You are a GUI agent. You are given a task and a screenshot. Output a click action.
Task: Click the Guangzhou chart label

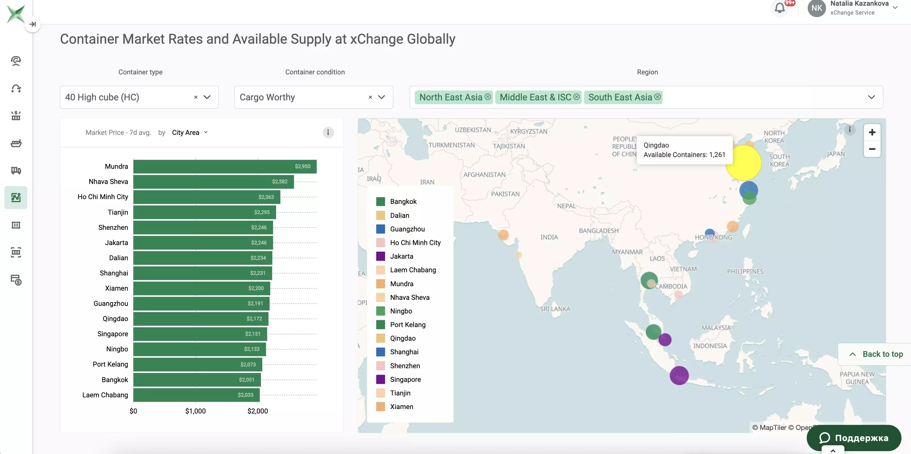(111, 304)
